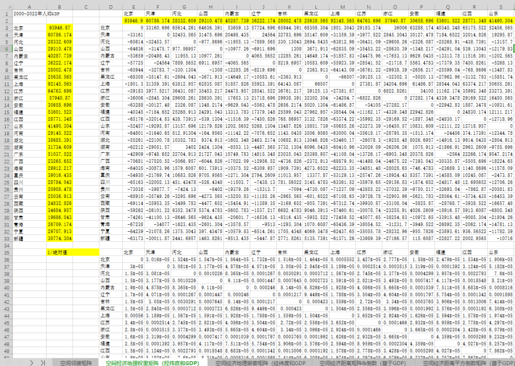
Task: Click yellow cell 60786.174 in row 2
Action: click(157, 20)
